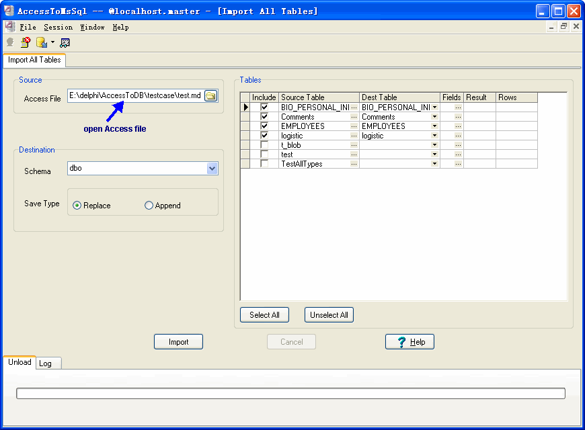The image size is (585, 430).
Task: Open Fields ellipsis for BIO_PERSONAL_INI row
Action: (458, 107)
